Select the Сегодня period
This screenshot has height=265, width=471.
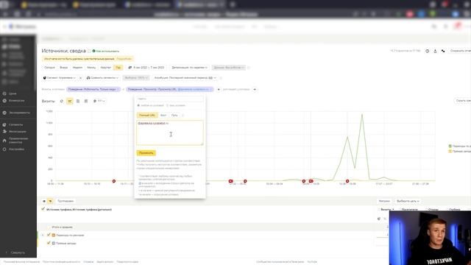[49, 68]
